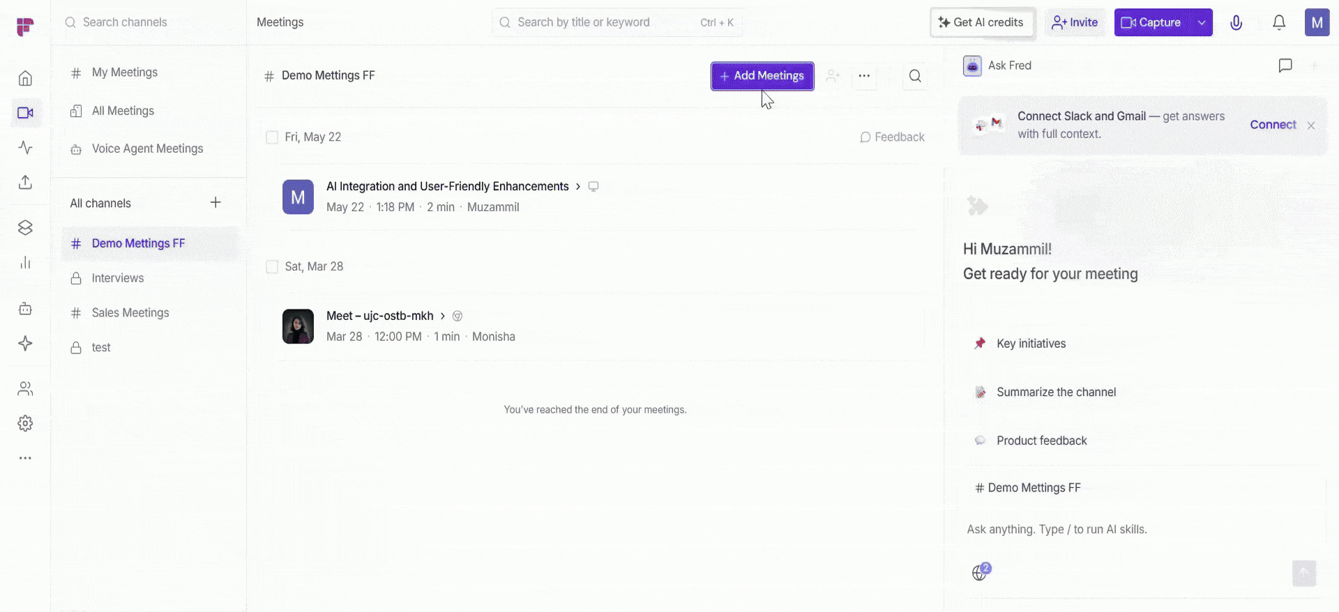Select Voice Agent Meetings in sidebar
This screenshot has width=1339, height=612.
point(149,149)
